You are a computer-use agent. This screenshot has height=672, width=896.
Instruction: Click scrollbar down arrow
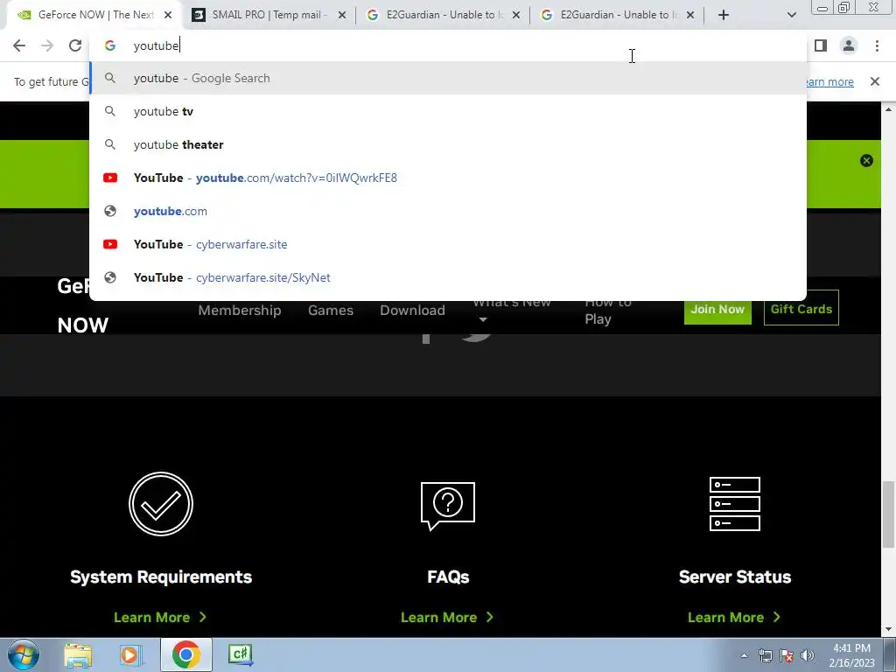pyautogui.click(x=888, y=629)
